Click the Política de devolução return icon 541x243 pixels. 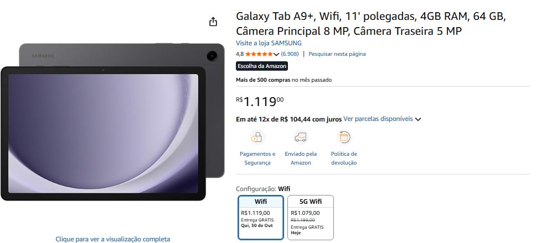pos(344,138)
